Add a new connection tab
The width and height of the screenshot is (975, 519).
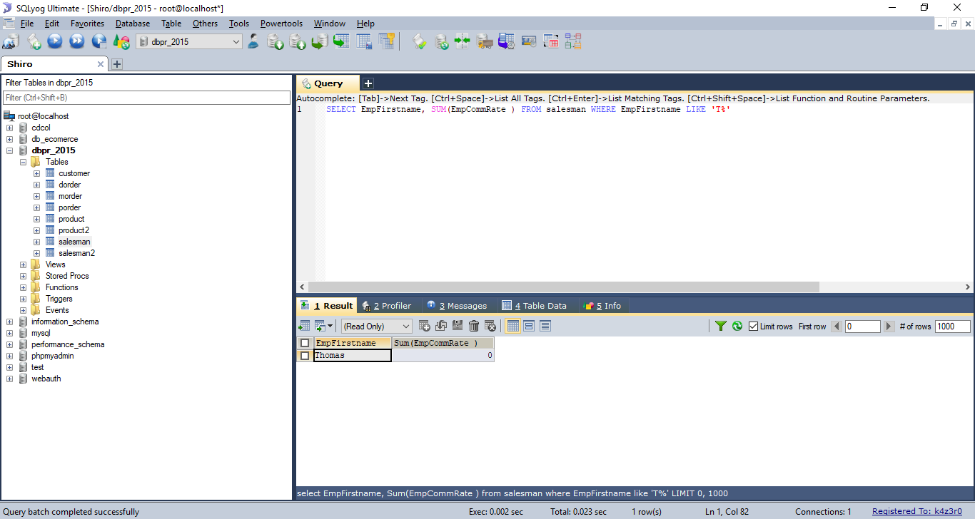[x=117, y=64]
